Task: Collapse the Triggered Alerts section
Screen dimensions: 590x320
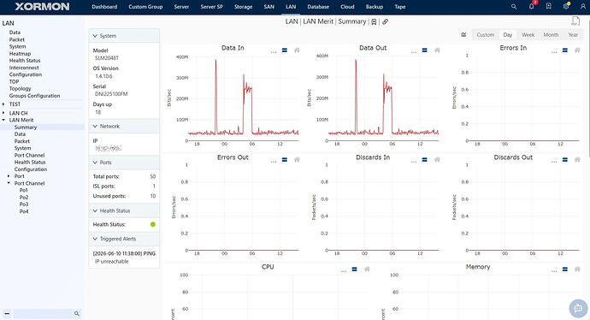Action: pyautogui.click(x=124, y=239)
